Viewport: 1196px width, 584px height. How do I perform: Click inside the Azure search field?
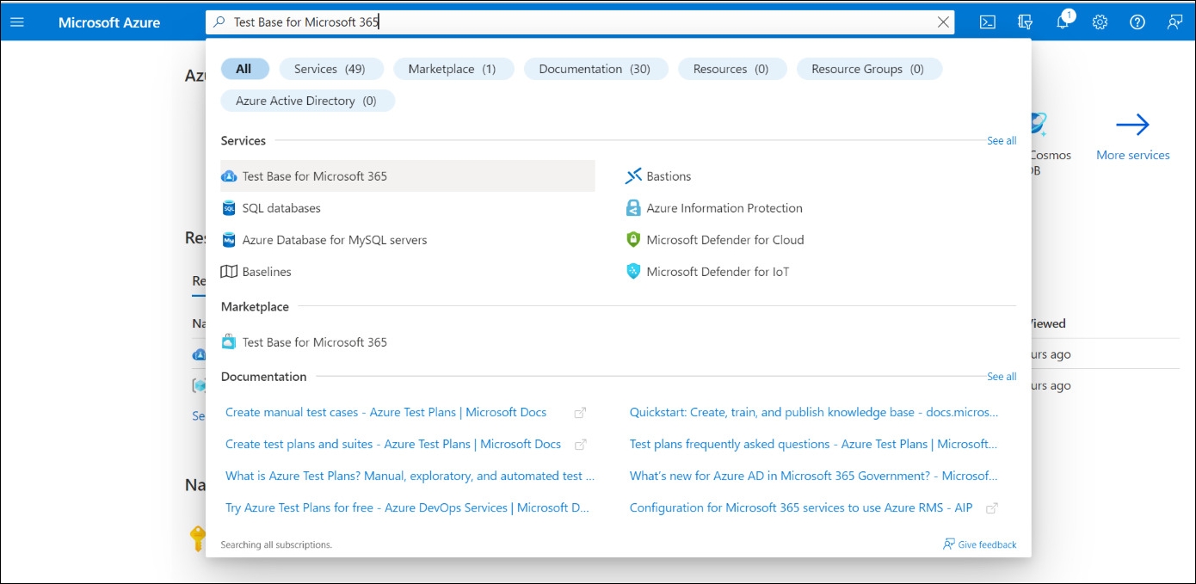point(568,22)
